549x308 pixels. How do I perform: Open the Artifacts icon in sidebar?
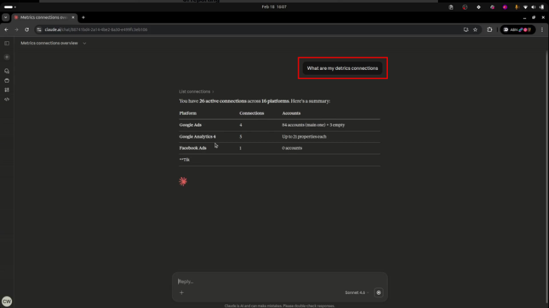6,90
